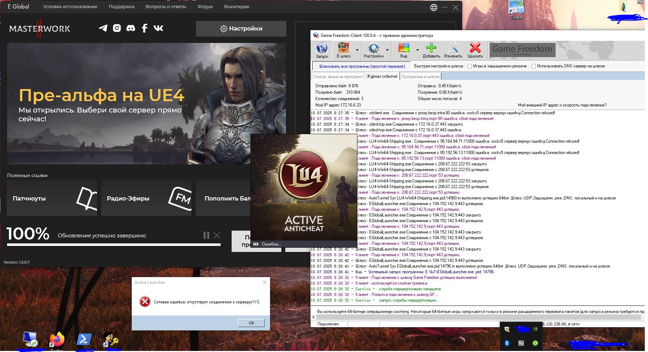Click the Добавить green plus icon

point(431,48)
